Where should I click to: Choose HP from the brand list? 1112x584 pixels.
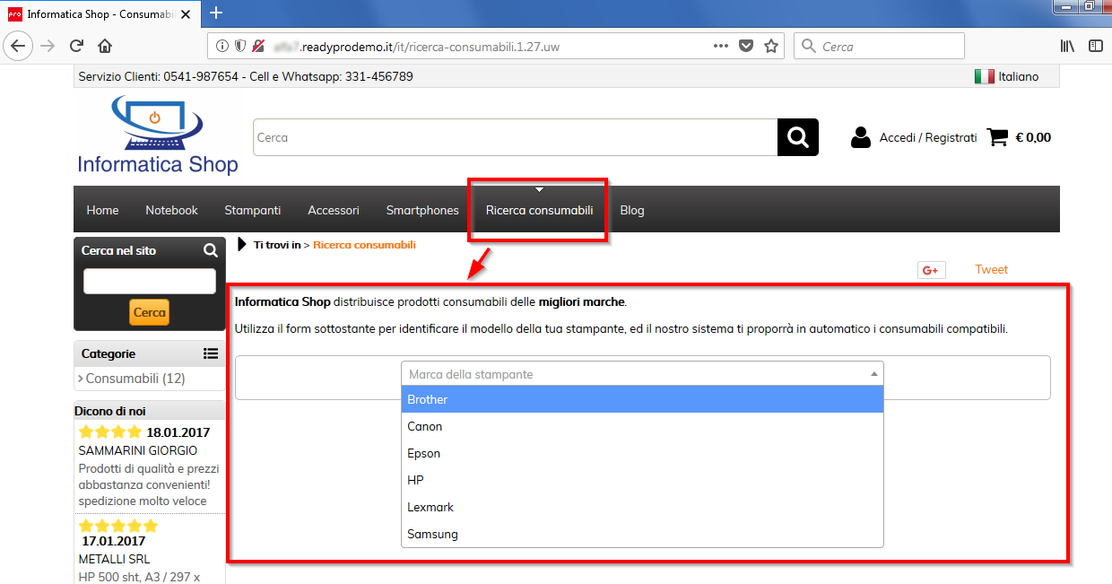click(x=642, y=480)
